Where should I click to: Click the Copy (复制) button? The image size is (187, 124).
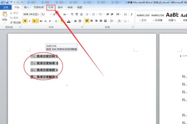pos(14,18)
